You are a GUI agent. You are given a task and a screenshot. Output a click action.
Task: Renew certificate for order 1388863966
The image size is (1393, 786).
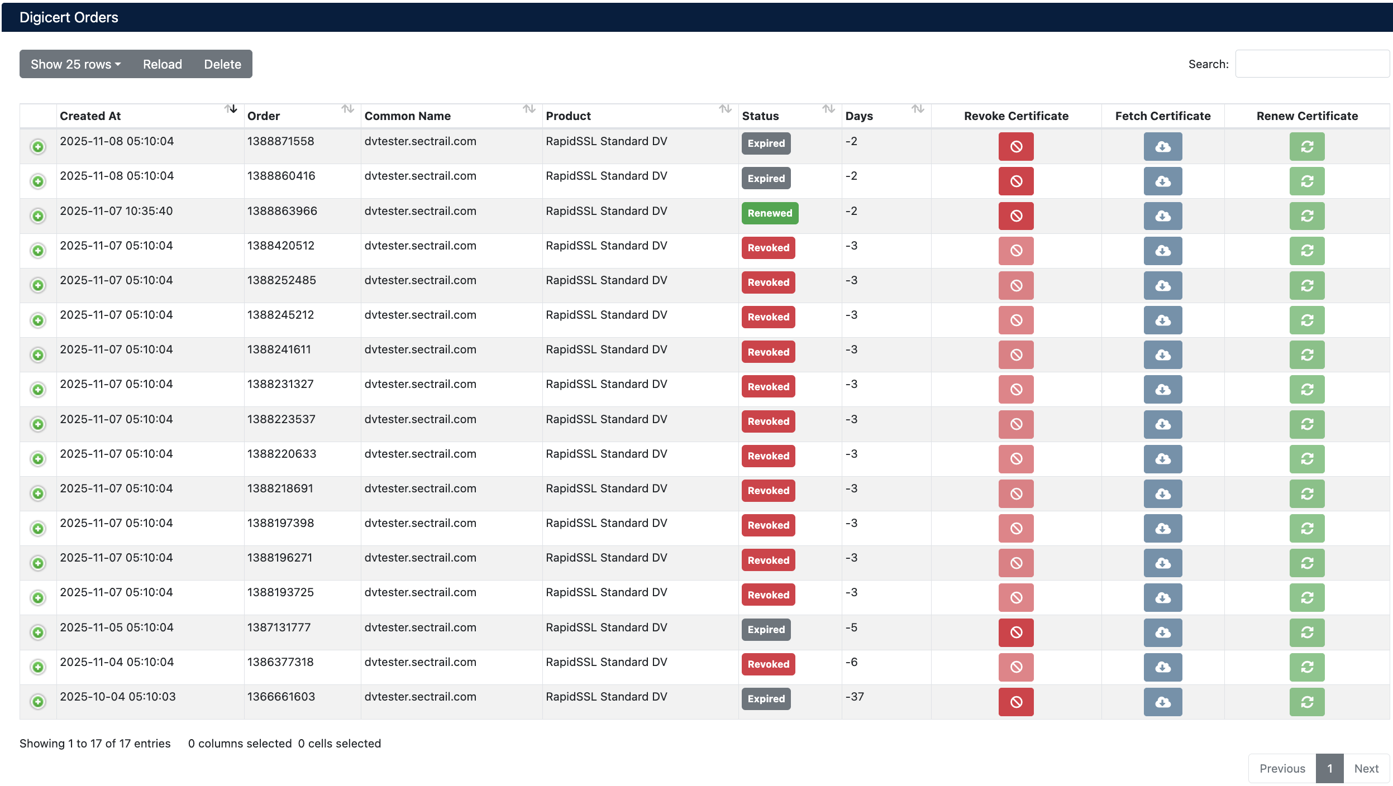pos(1306,216)
